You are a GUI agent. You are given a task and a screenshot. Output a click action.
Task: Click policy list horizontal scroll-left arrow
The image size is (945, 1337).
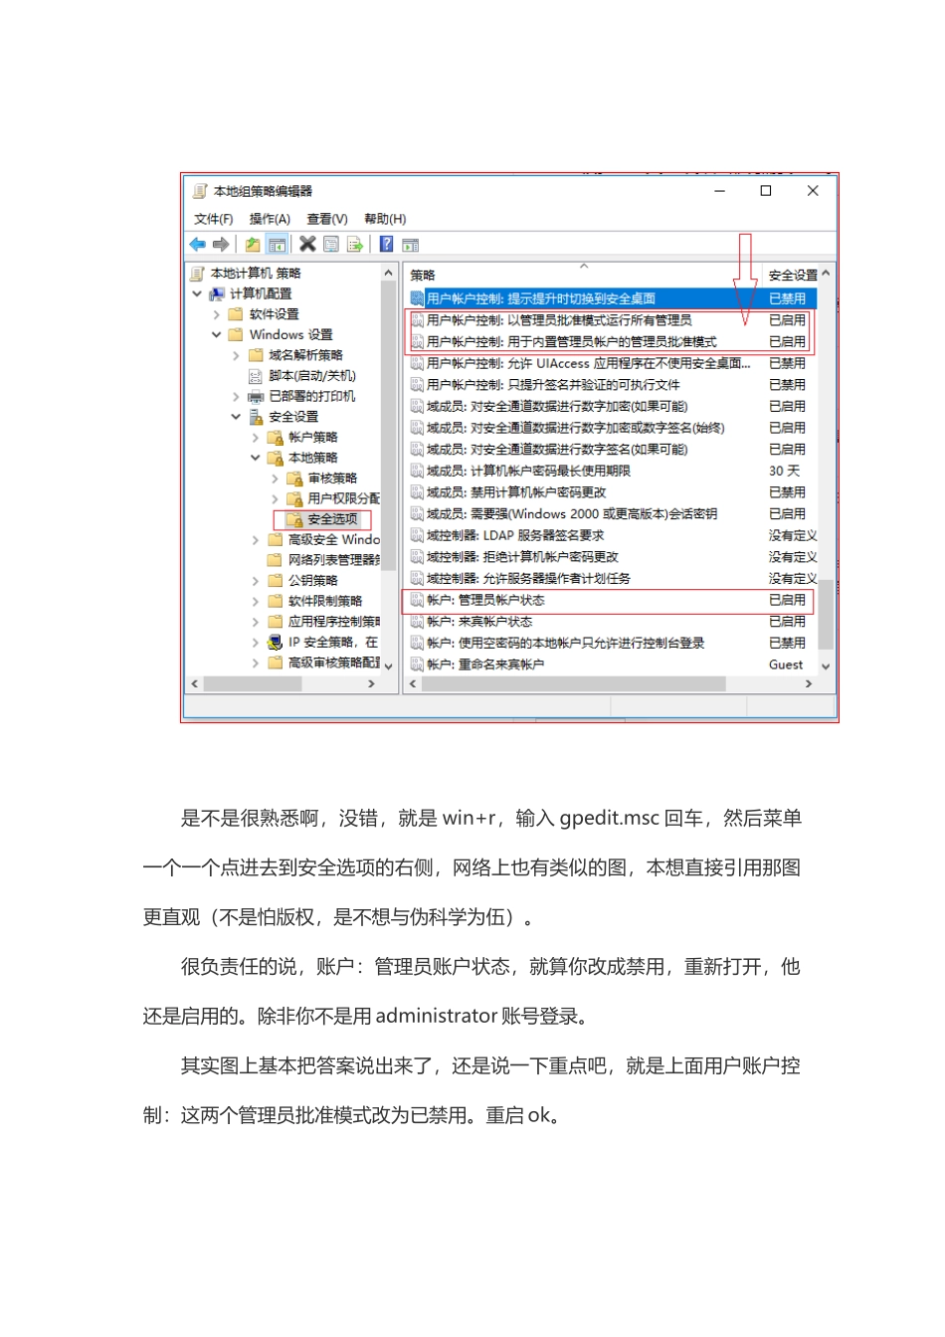(x=413, y=683)
